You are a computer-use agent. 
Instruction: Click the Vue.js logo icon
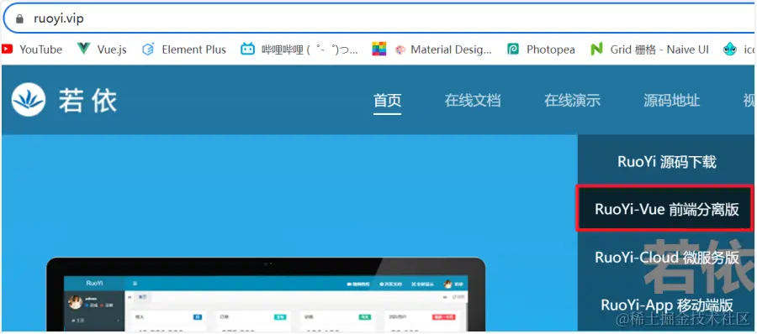[83, 49]
